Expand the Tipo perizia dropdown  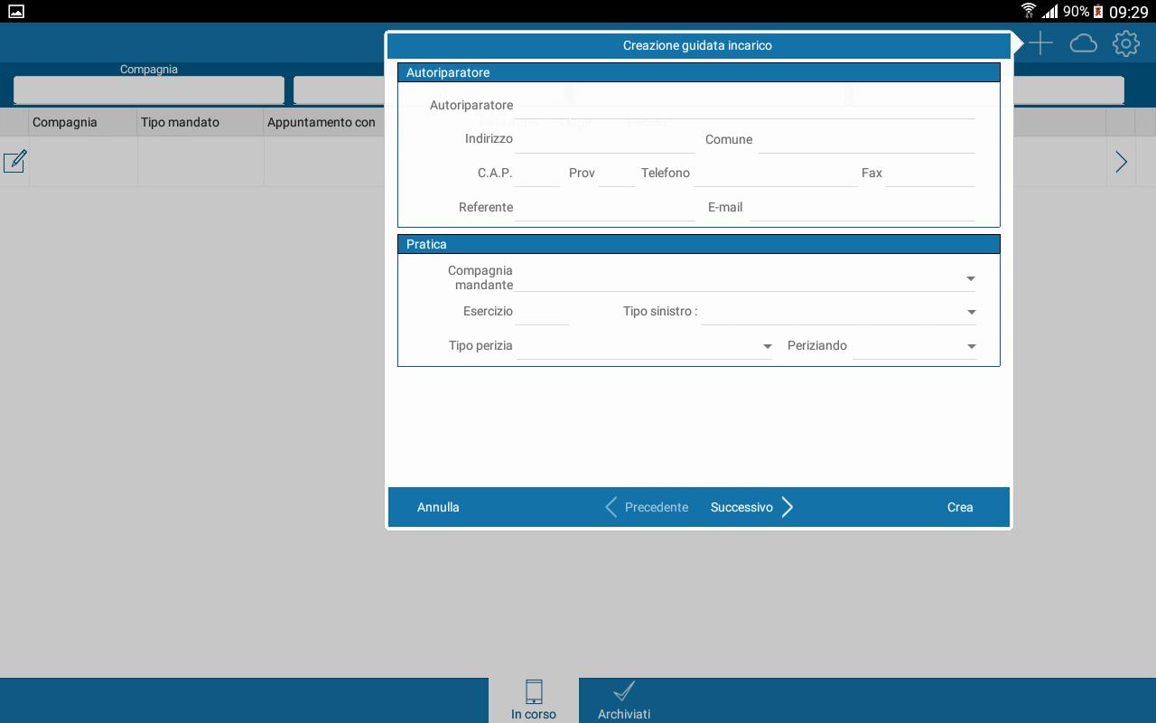pyautogui.click(x=767, y=346)
